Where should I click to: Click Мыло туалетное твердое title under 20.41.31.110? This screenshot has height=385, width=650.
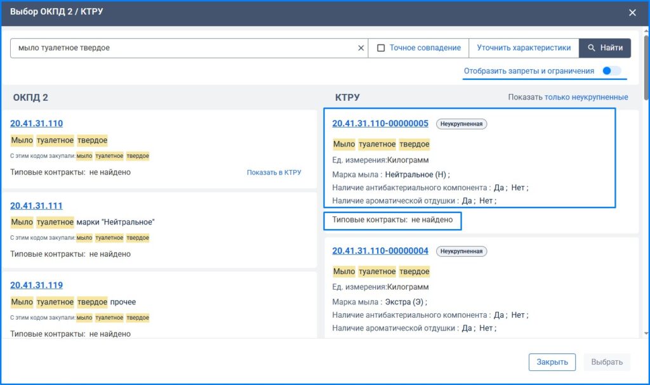pos(59,140)
